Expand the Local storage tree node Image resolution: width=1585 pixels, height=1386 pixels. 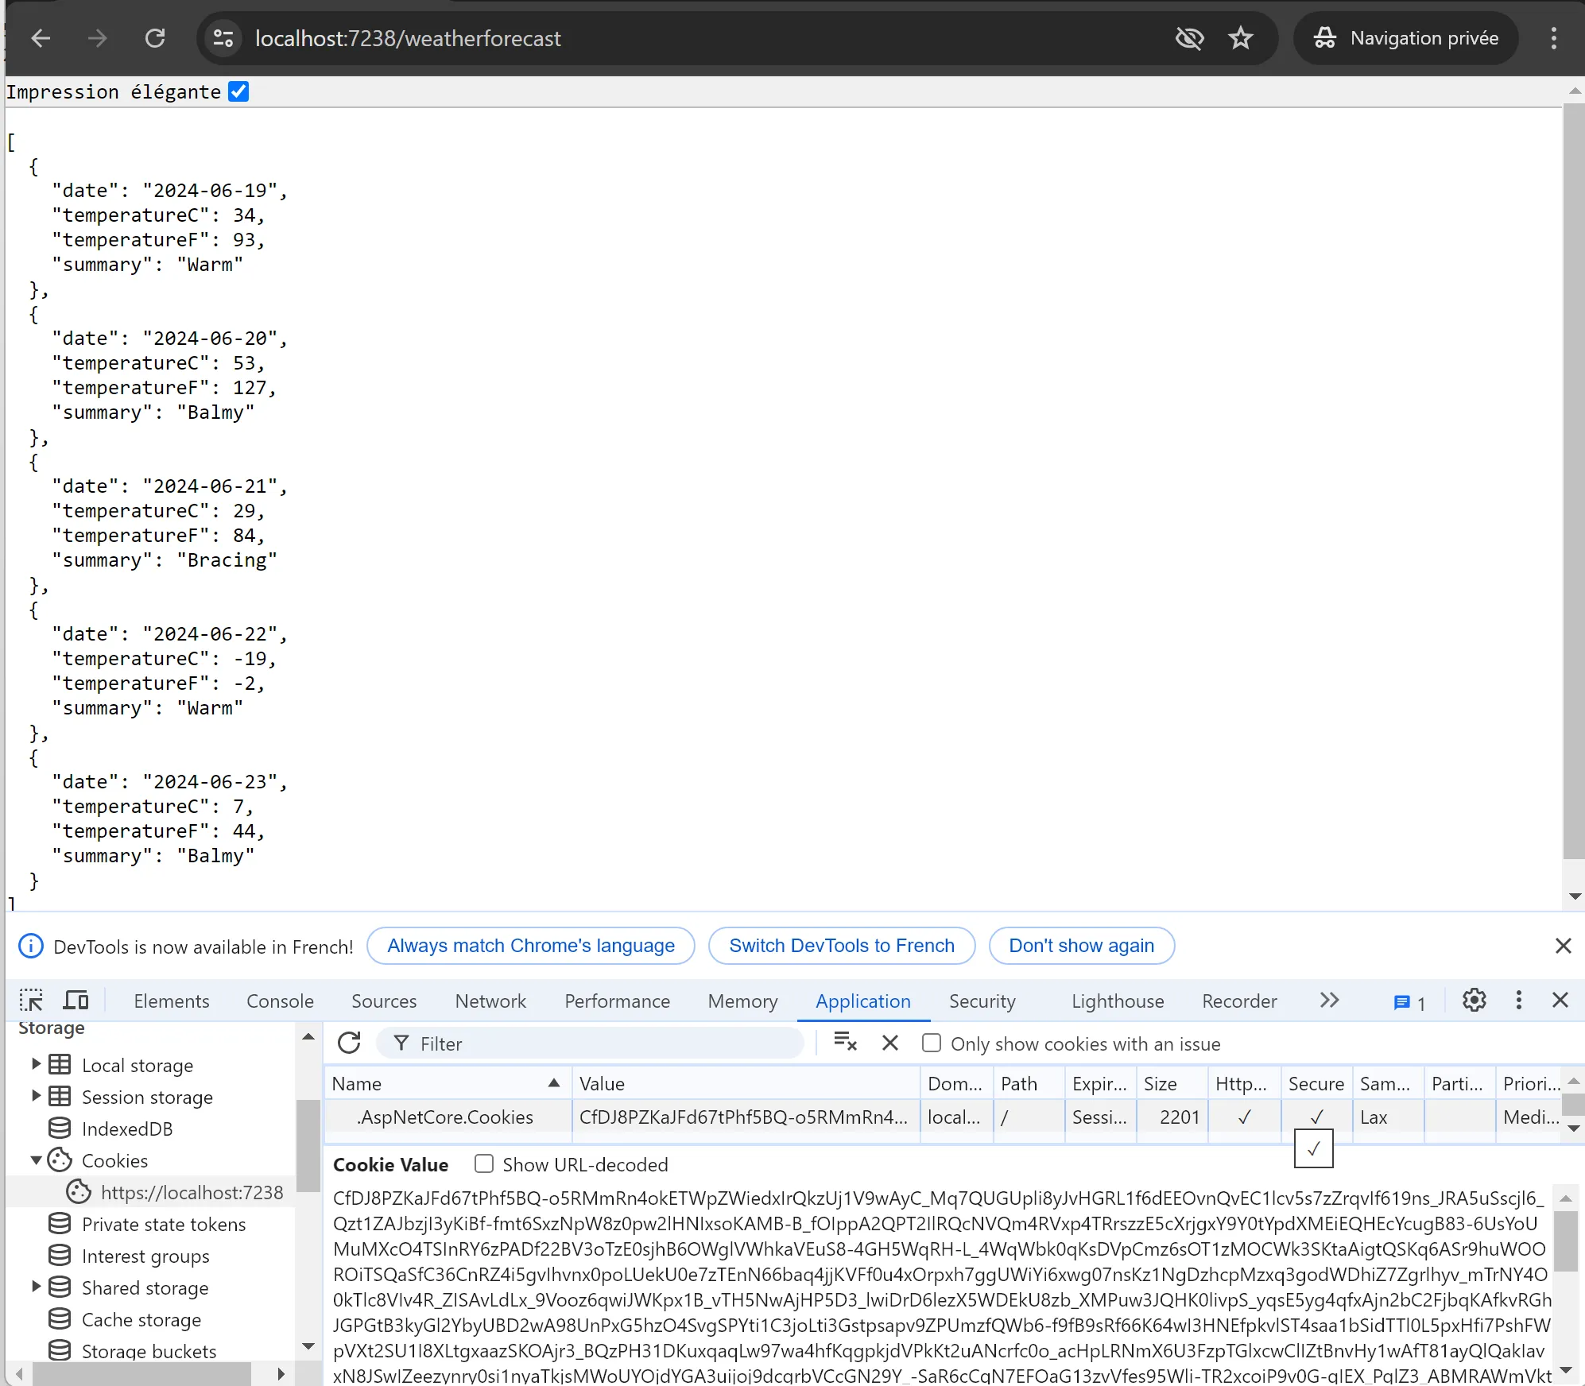click(x=36, y=1064)
